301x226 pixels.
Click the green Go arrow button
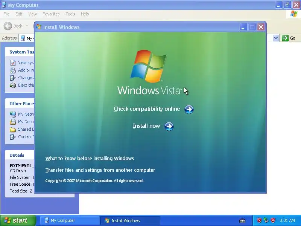285,38
